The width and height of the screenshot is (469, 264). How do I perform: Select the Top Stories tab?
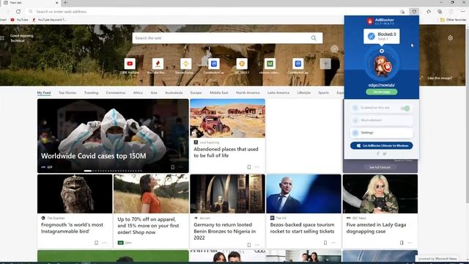tap(67, 93)
